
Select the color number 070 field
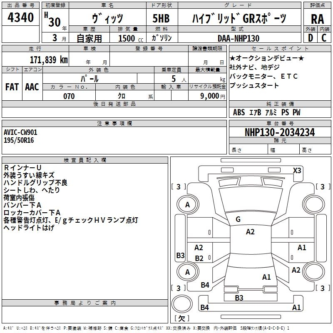click(x=69, y=96)
